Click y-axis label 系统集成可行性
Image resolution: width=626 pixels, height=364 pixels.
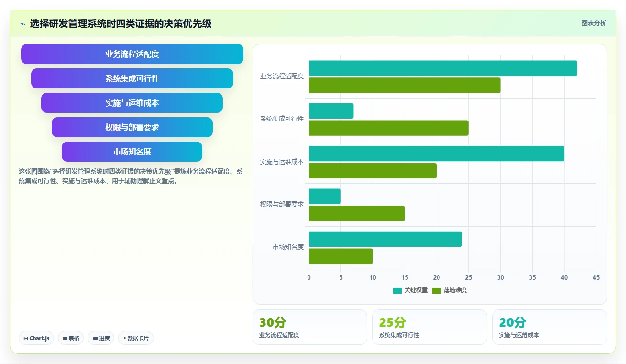pyautogui.click(x=282, y=119)
